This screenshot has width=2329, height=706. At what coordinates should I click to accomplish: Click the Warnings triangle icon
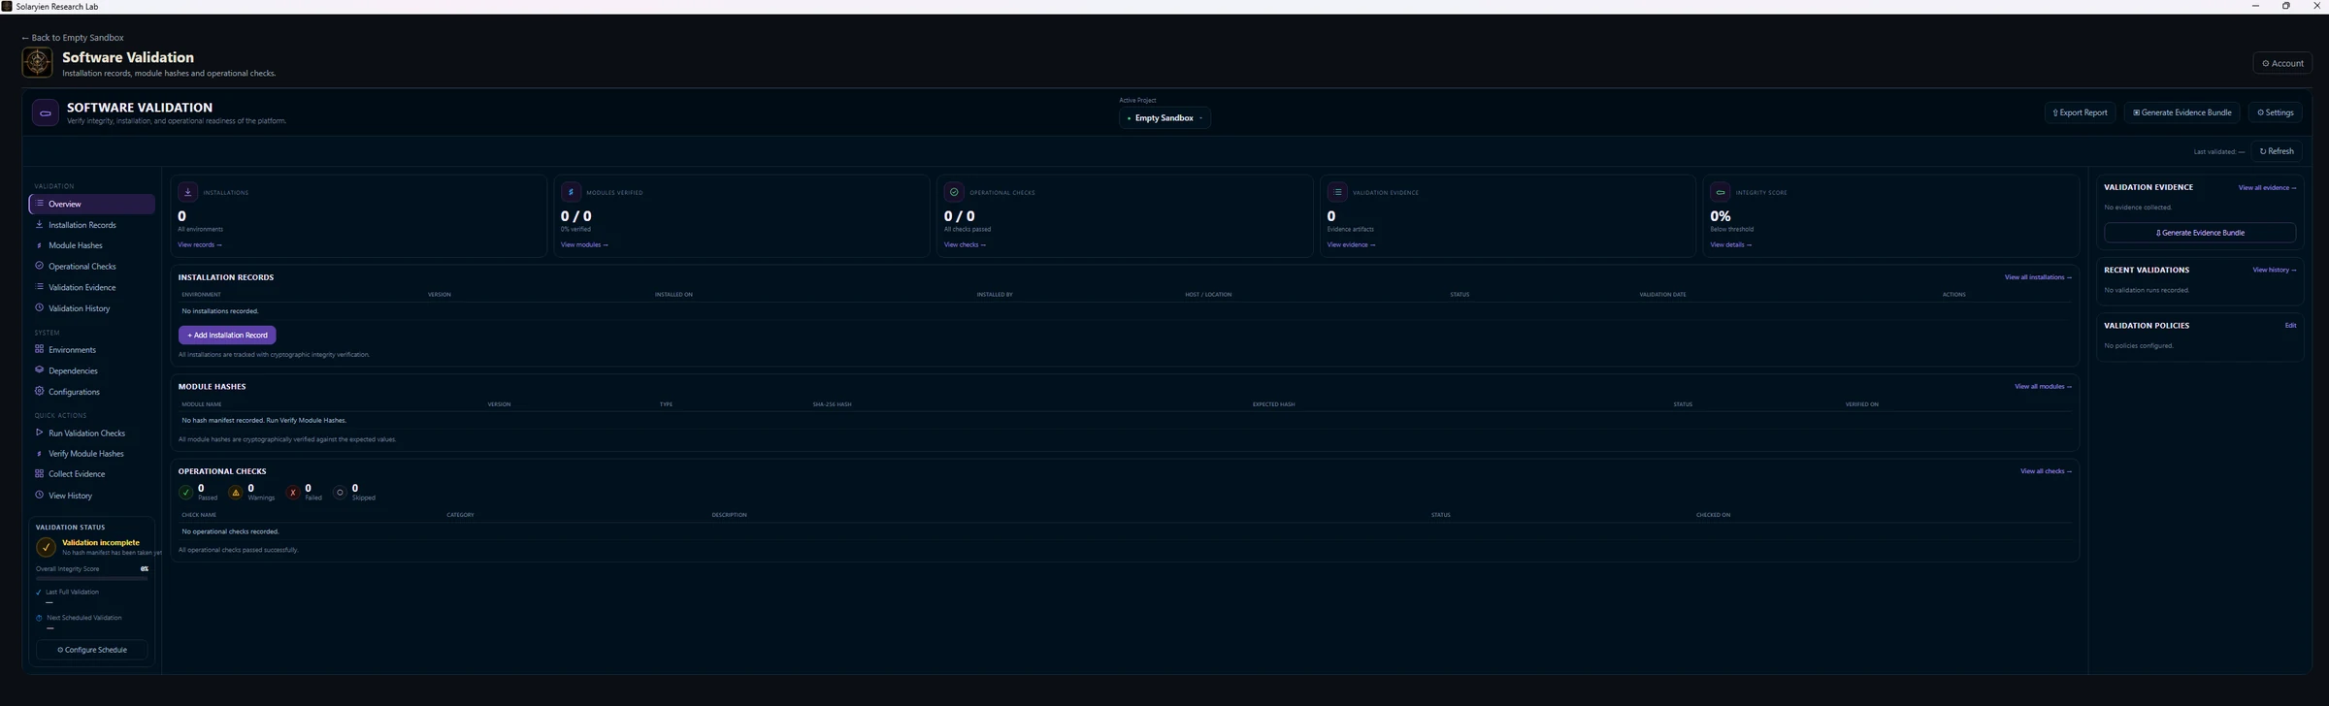point(236,493)
